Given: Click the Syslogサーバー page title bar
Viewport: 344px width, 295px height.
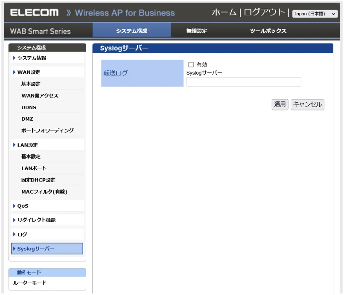Looking at the screenshot, I should tap(213, 48).
